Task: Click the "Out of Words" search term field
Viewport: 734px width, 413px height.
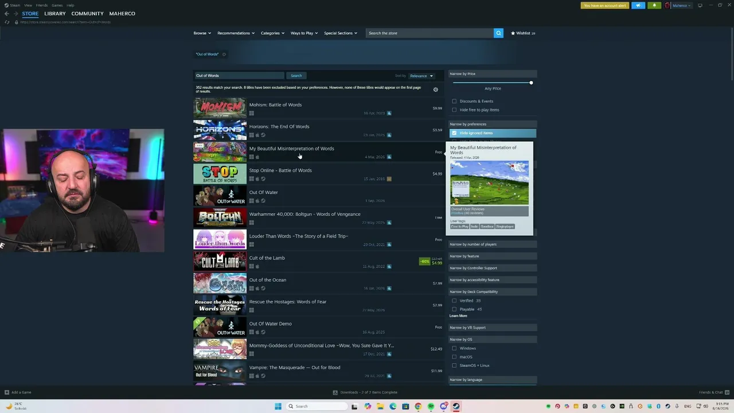Action: [239, 76]
